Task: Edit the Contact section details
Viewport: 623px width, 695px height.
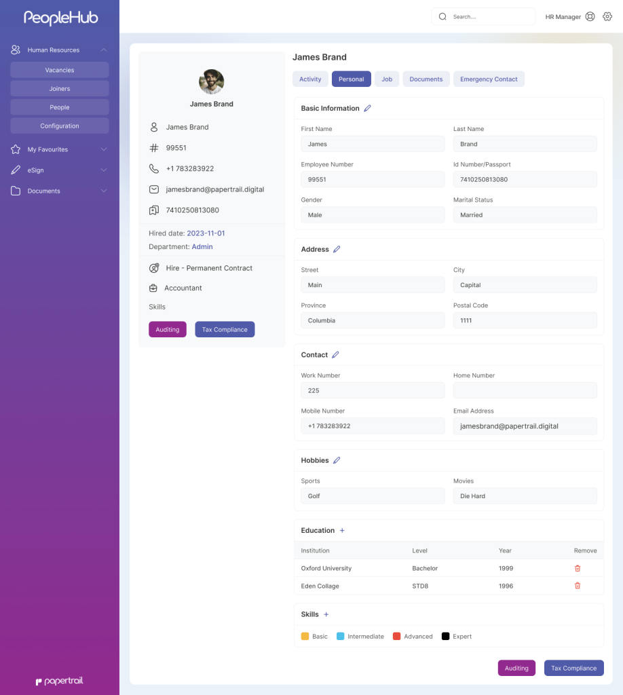Action: point(335,354)
